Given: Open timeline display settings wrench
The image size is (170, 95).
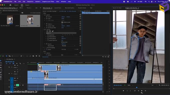Looking at the screenshot, I should [20, 63].
